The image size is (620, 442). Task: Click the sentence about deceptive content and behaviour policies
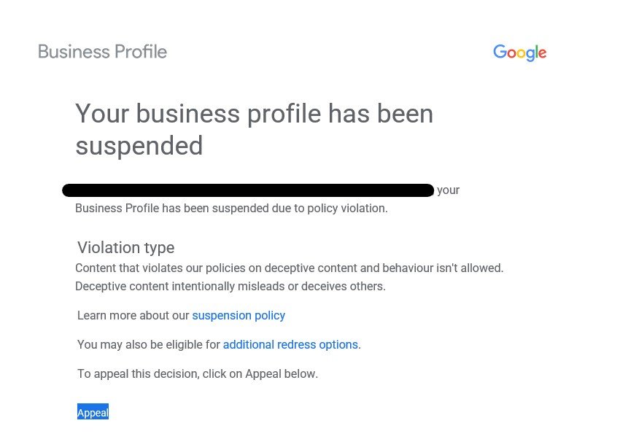pos(289,268)
